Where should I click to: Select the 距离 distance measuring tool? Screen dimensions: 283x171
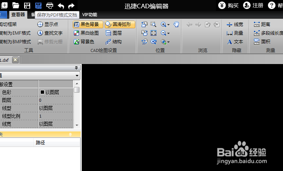(x=262, y=24)
